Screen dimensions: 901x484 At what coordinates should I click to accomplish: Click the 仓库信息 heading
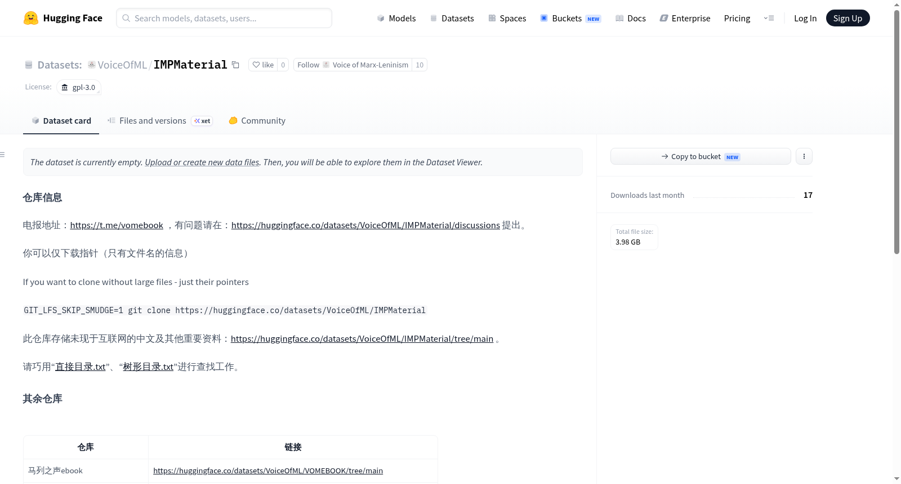point(42,197)
